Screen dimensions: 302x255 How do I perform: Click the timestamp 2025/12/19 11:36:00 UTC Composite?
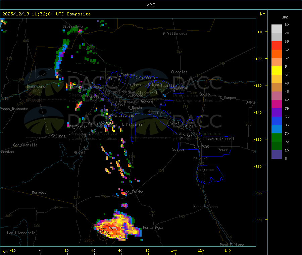click(x=46, y=14)
